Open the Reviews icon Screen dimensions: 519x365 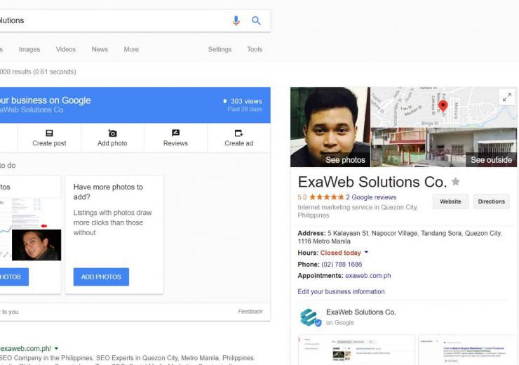[x=175, y=133]
